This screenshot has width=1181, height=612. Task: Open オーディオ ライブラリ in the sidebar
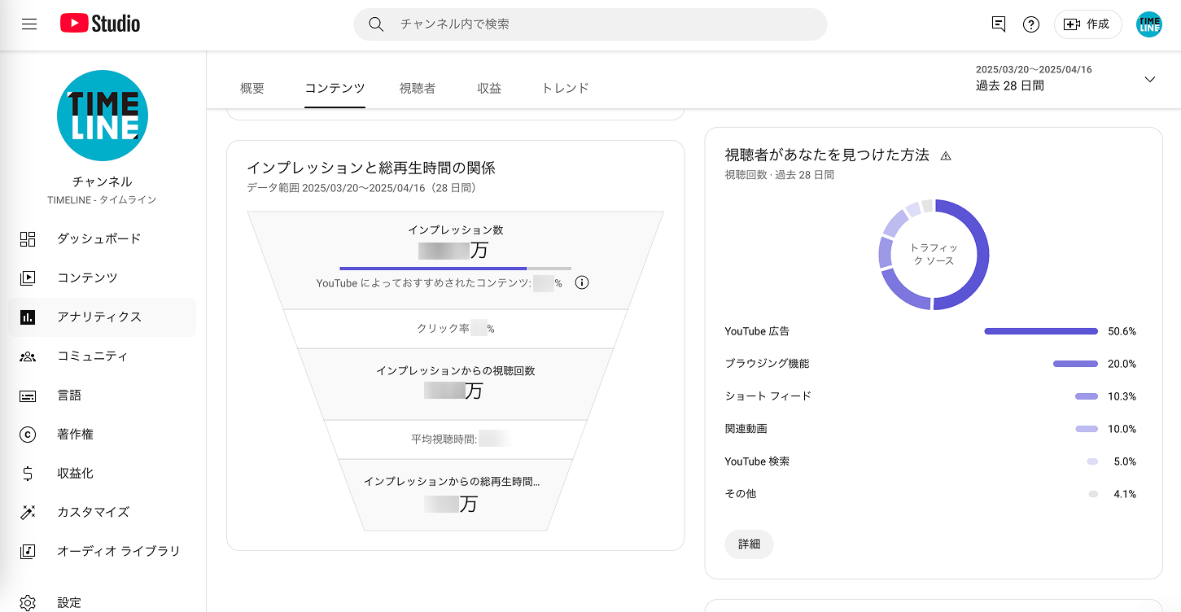click(103, 552)
